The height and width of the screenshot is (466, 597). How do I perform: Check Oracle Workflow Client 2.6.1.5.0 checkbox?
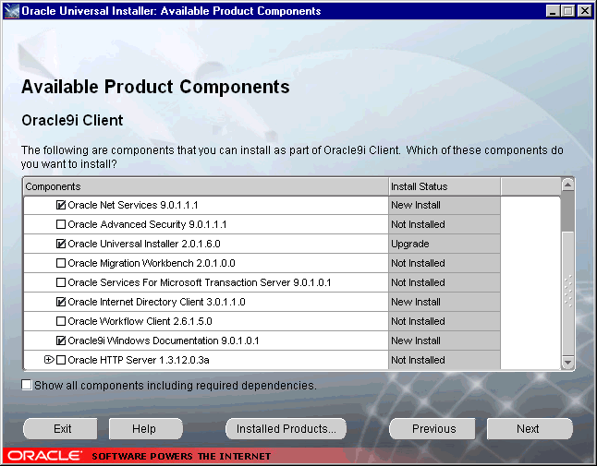[61, 321]
